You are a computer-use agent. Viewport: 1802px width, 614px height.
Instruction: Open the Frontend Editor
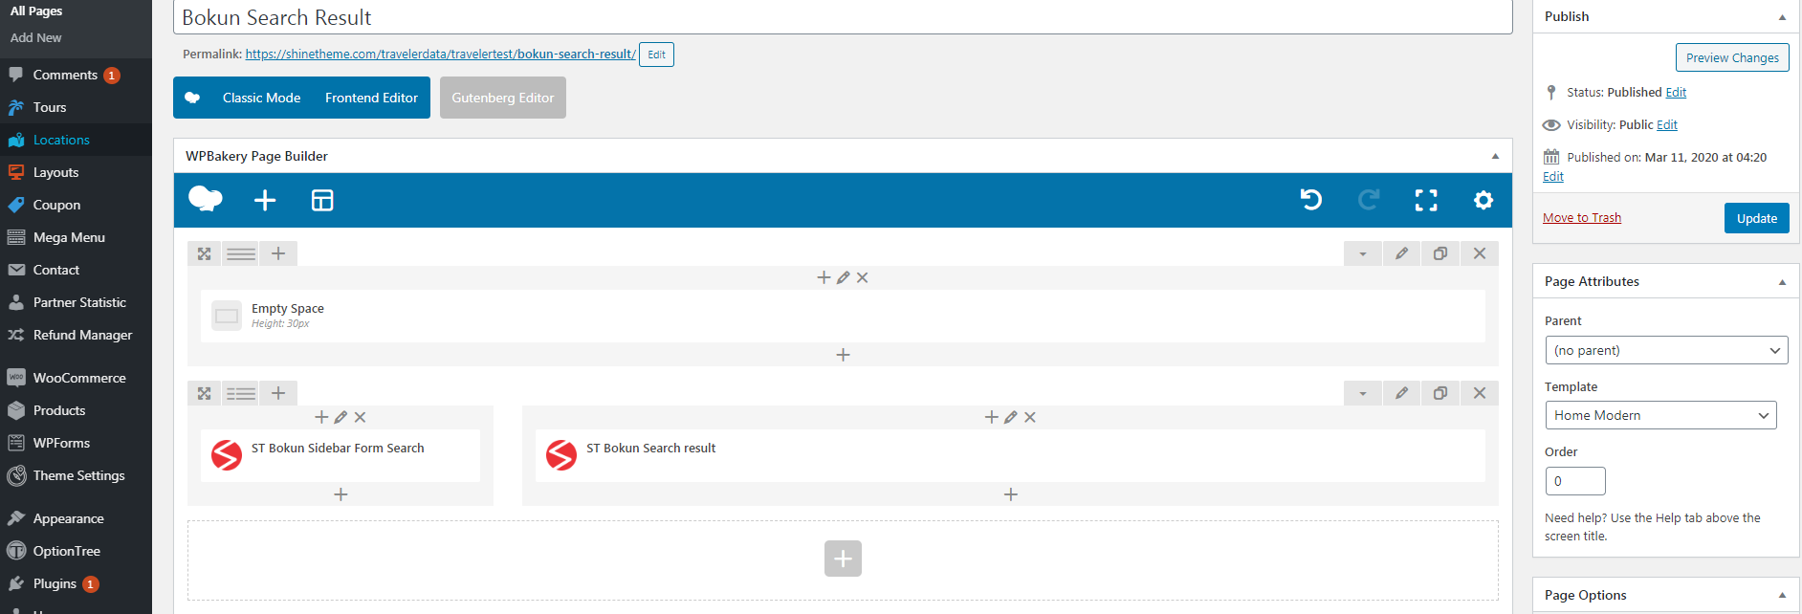(x=371, y=98)
